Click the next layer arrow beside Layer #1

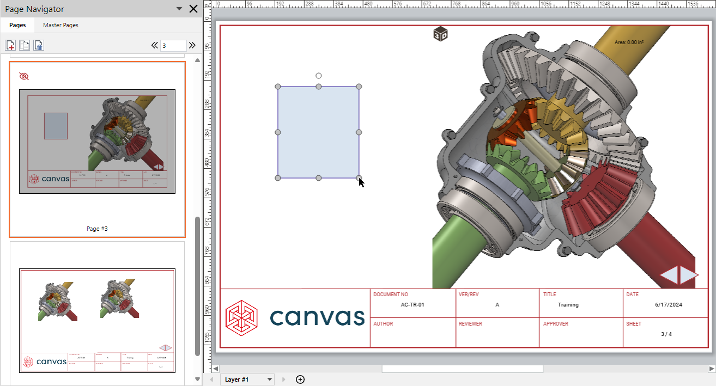[283, 379]
